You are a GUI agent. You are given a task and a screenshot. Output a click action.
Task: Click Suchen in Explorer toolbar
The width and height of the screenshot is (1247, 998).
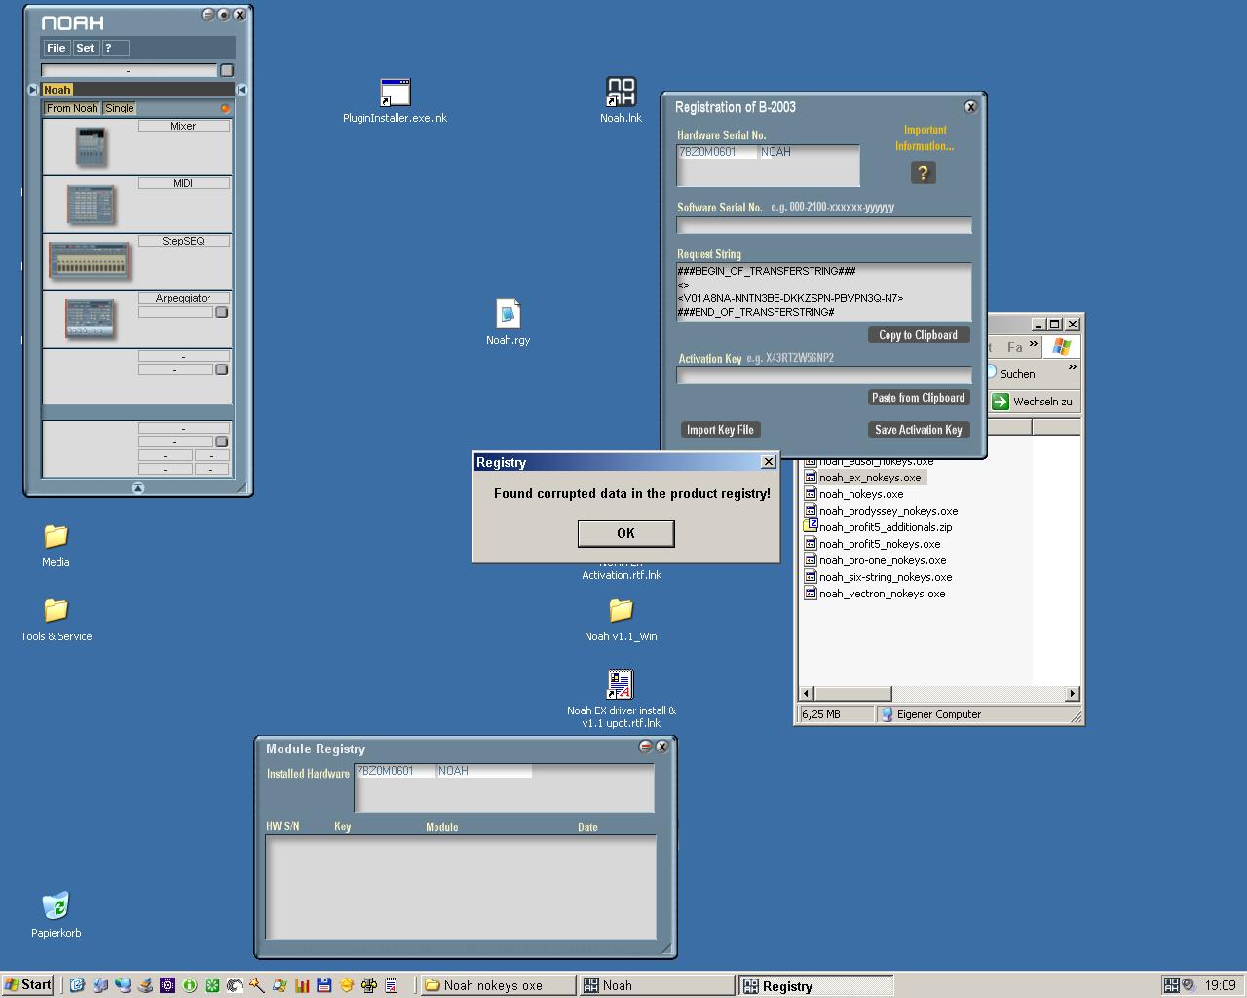click(x=1011, y=373)
